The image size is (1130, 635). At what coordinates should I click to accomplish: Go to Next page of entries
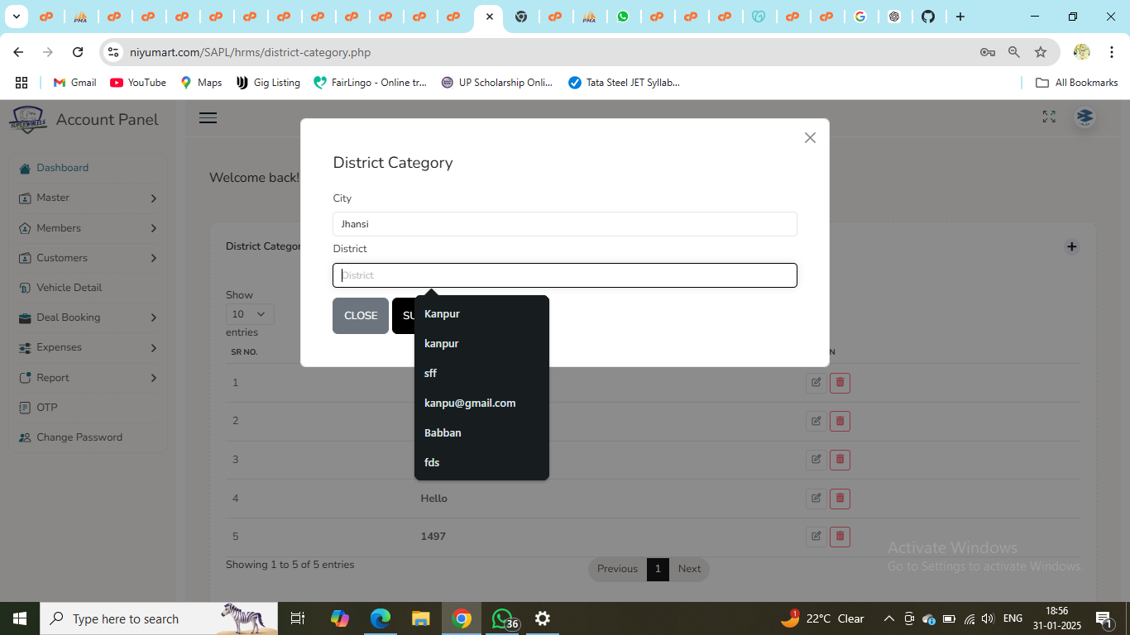click(689, 569)
